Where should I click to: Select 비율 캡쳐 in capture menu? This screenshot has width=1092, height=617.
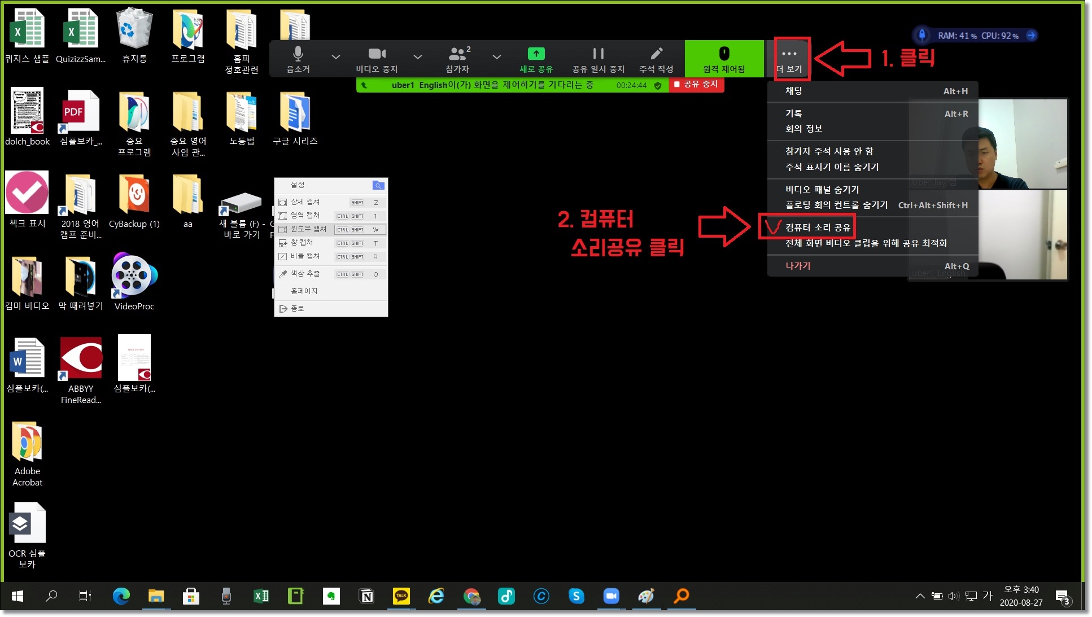331,256
